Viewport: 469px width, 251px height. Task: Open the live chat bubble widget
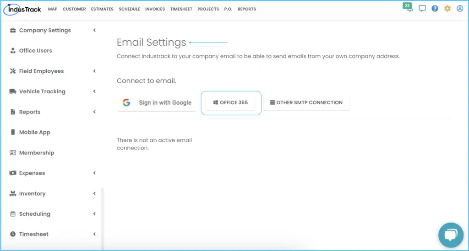tap(451, 235)
